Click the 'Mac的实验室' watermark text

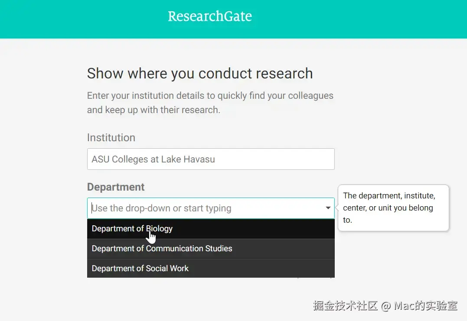tap(425, 305)
